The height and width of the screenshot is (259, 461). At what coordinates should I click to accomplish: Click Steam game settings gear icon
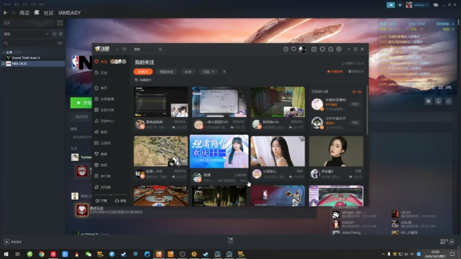pos(428,101)
